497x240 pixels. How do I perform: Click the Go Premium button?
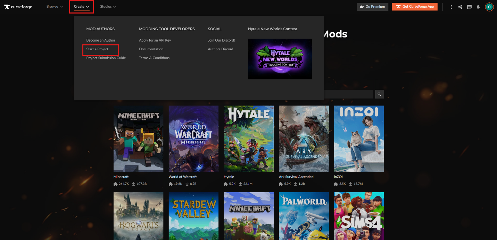372,7
